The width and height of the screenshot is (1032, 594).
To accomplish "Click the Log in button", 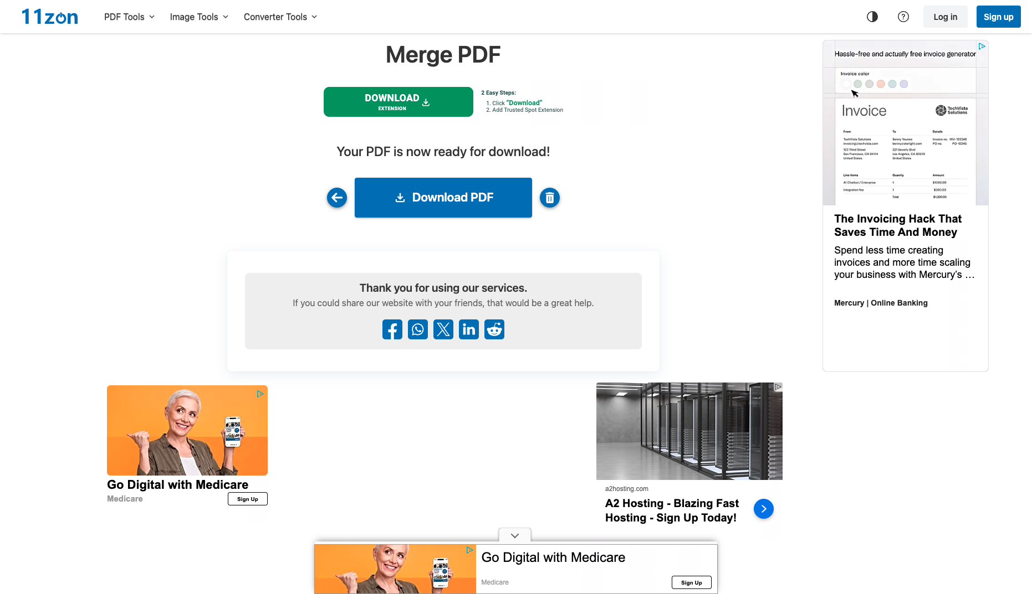I will pos(946,17).
